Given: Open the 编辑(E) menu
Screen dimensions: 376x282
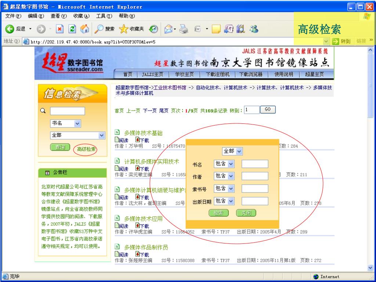Looking at the screenshot, I should click(x=36, y=16).
